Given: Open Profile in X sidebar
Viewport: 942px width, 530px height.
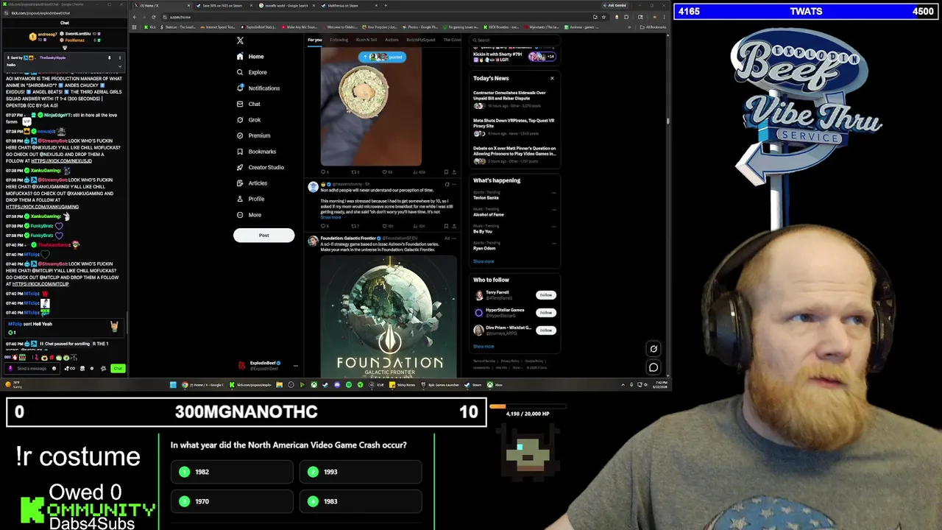Looking at the screenshot, I should [250, 199].
